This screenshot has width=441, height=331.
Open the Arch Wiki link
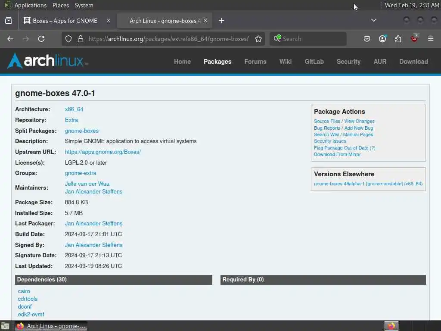285,62
